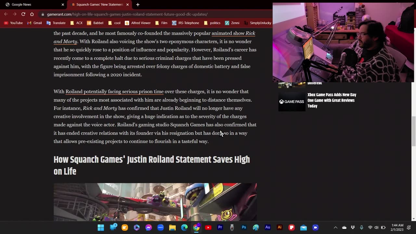
Task: Click the page vertical scrollbar thumb
Action: click(413, 131)
